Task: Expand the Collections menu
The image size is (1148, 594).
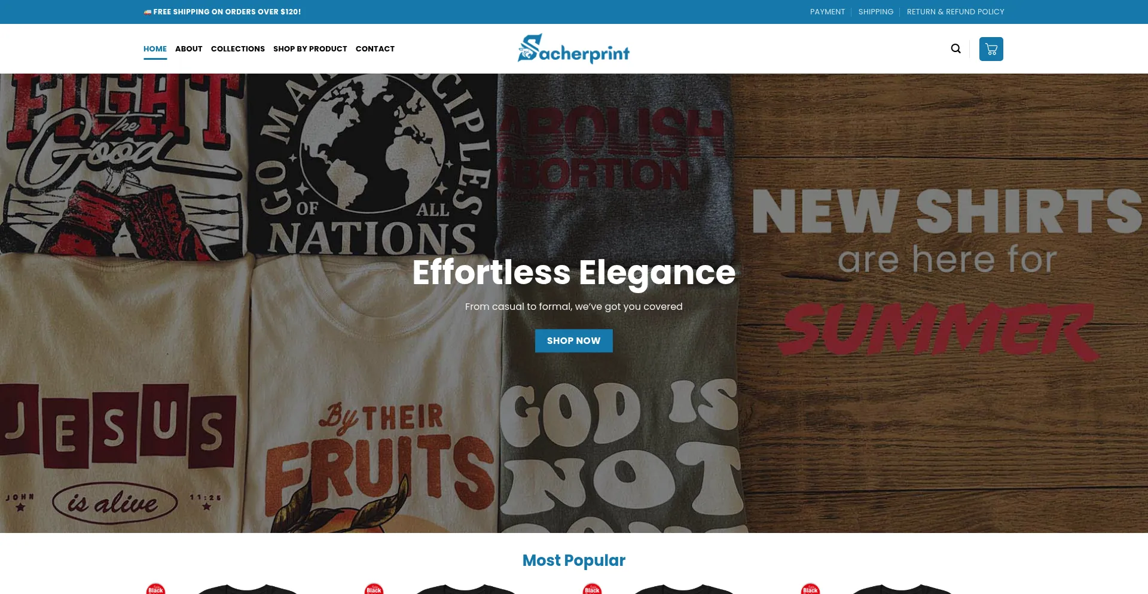Action: (237, 49)
